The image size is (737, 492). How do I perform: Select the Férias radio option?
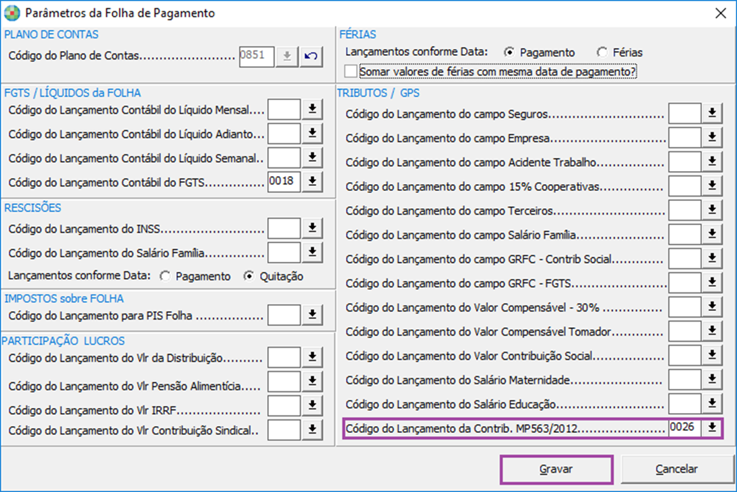[x=602, y=52]
